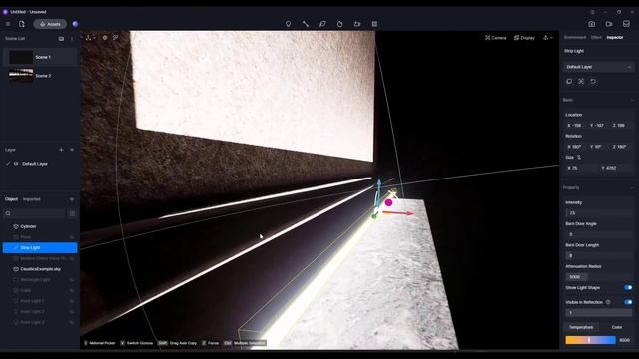This screenshot has height=359, width=639.
Task: Collapse the Property section
Action: tap(632, 188)
